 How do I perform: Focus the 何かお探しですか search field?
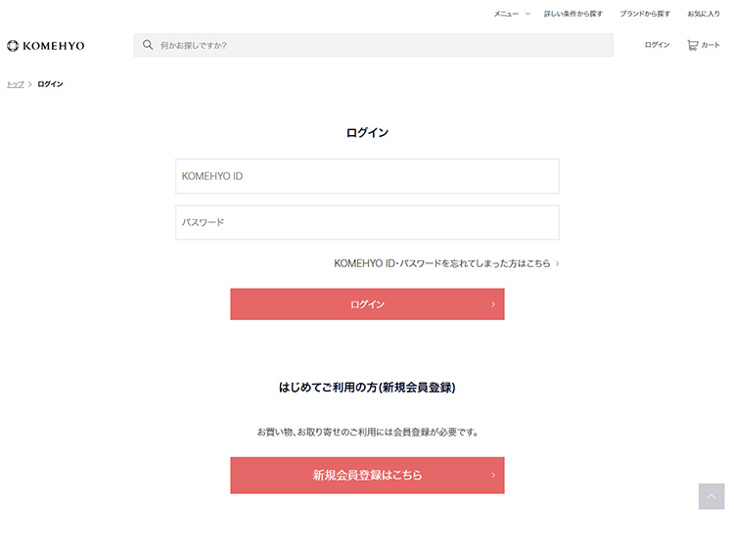click(382, 45)
